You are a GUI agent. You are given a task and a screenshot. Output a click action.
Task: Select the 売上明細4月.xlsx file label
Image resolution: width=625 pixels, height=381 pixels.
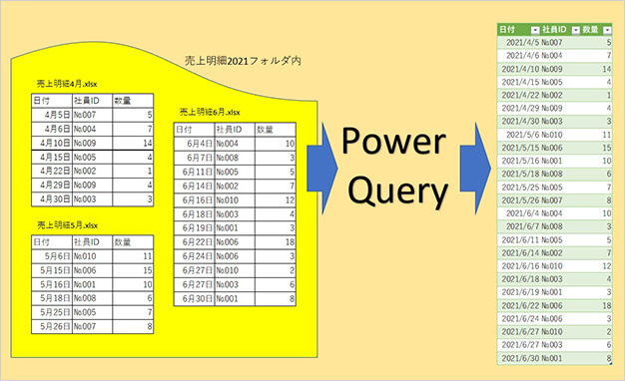pos(67,84)
